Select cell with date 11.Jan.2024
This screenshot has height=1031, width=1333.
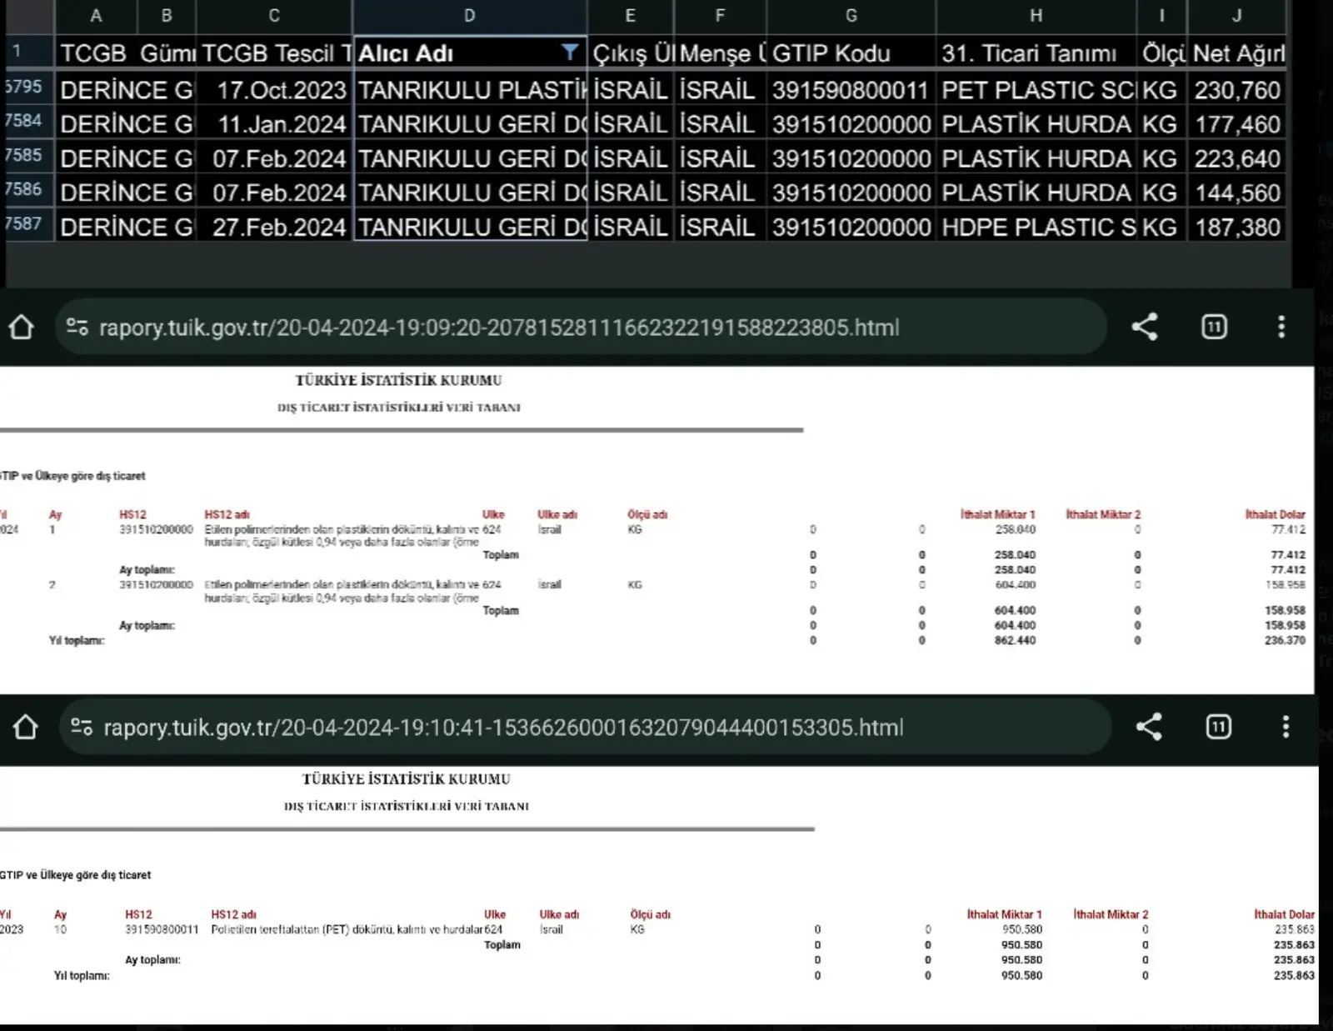(274, 124)
